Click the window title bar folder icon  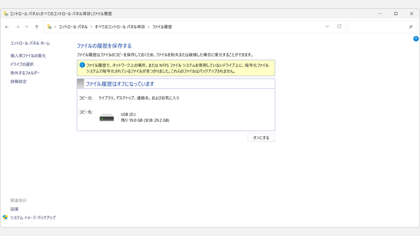[x=6, y=14]
